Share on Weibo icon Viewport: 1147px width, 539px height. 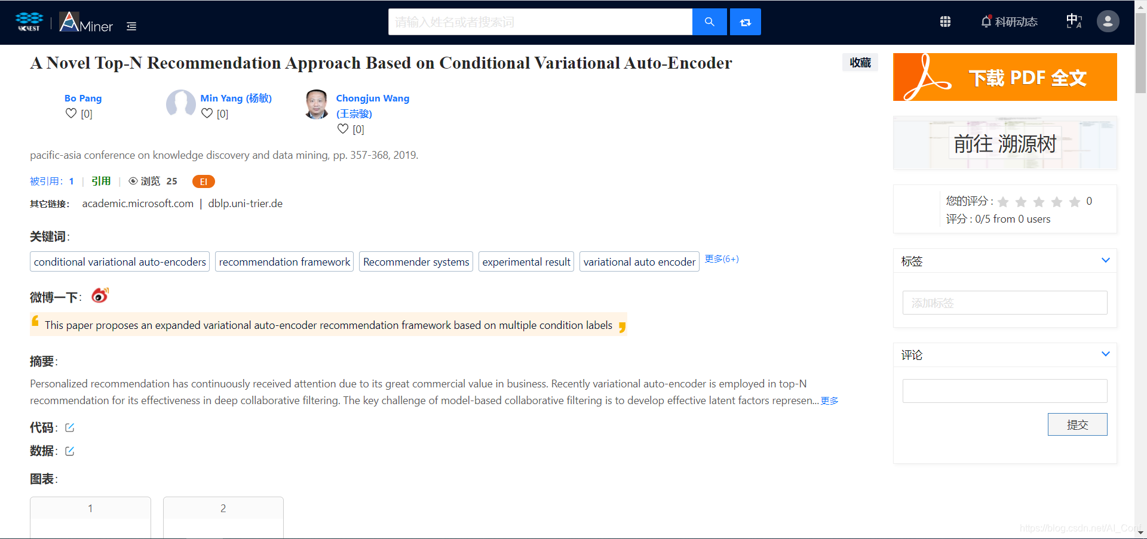pos(100,295)
